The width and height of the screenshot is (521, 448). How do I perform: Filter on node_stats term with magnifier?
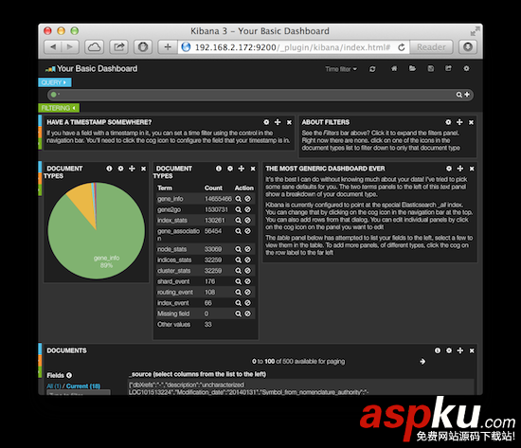(238, 249)
